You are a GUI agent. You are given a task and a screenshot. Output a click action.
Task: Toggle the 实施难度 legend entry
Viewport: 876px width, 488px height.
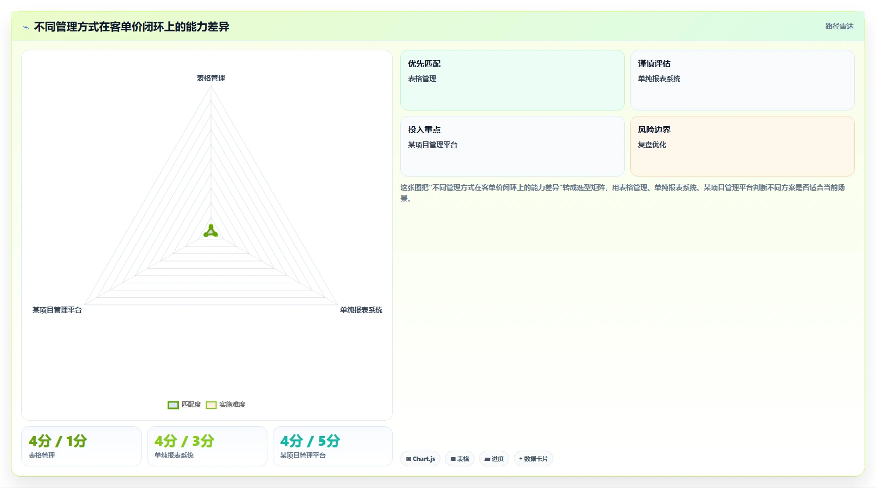coord(226,405)
